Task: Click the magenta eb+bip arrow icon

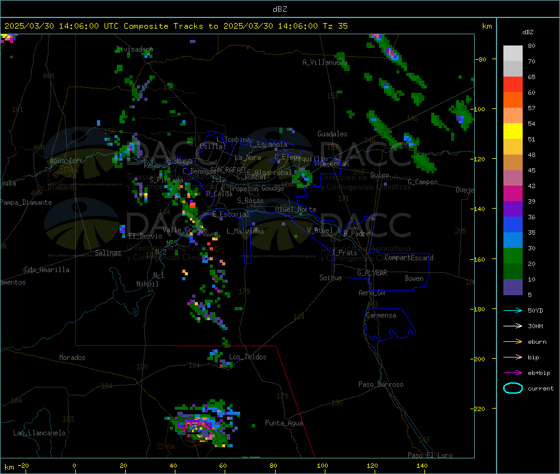Action: point(513,373)
